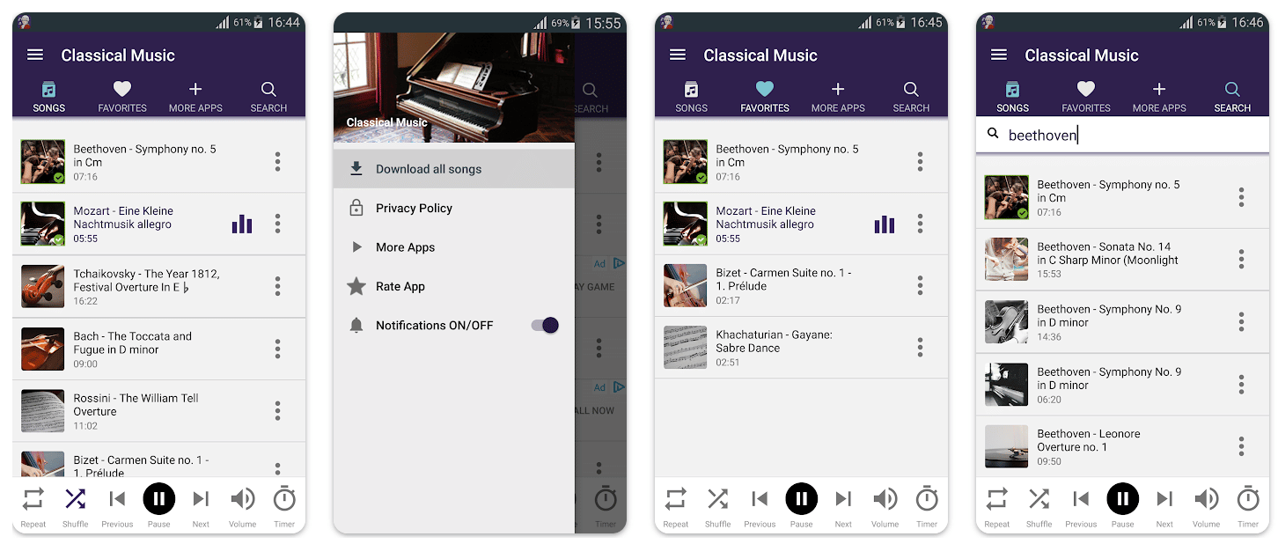The image size is (1278, 544).
Task: Select the Shuffle playback icon
Action: tap(75, 498)
